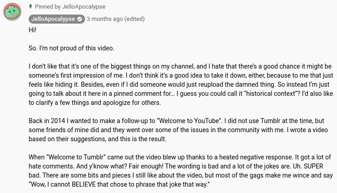Click the "Pinned by JelloApocalypse" label
Screen dimensions: 337x193
click(x=70, y=7)
